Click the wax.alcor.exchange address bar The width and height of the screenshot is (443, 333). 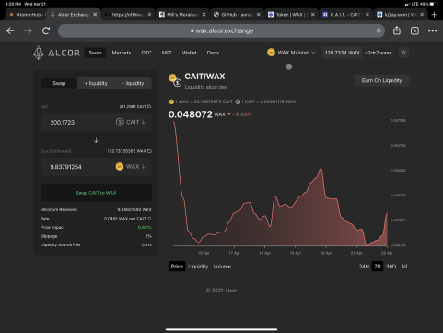click(221, 30)
